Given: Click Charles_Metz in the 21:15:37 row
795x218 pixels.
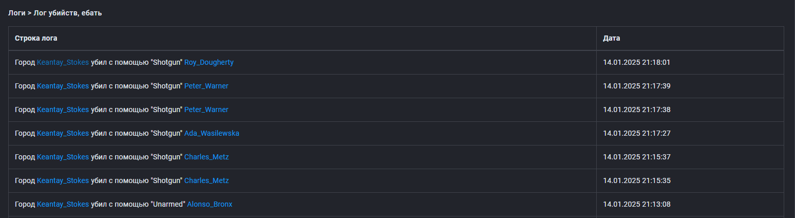Looking at the screenshot, I should point(206,157).
